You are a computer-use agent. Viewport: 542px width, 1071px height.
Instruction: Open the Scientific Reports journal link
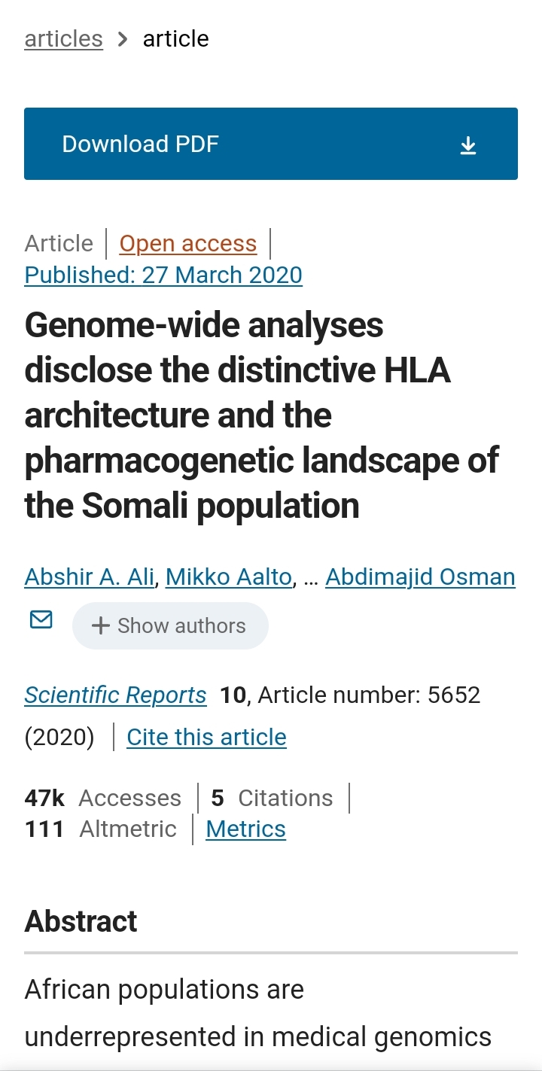coord(115,695)
